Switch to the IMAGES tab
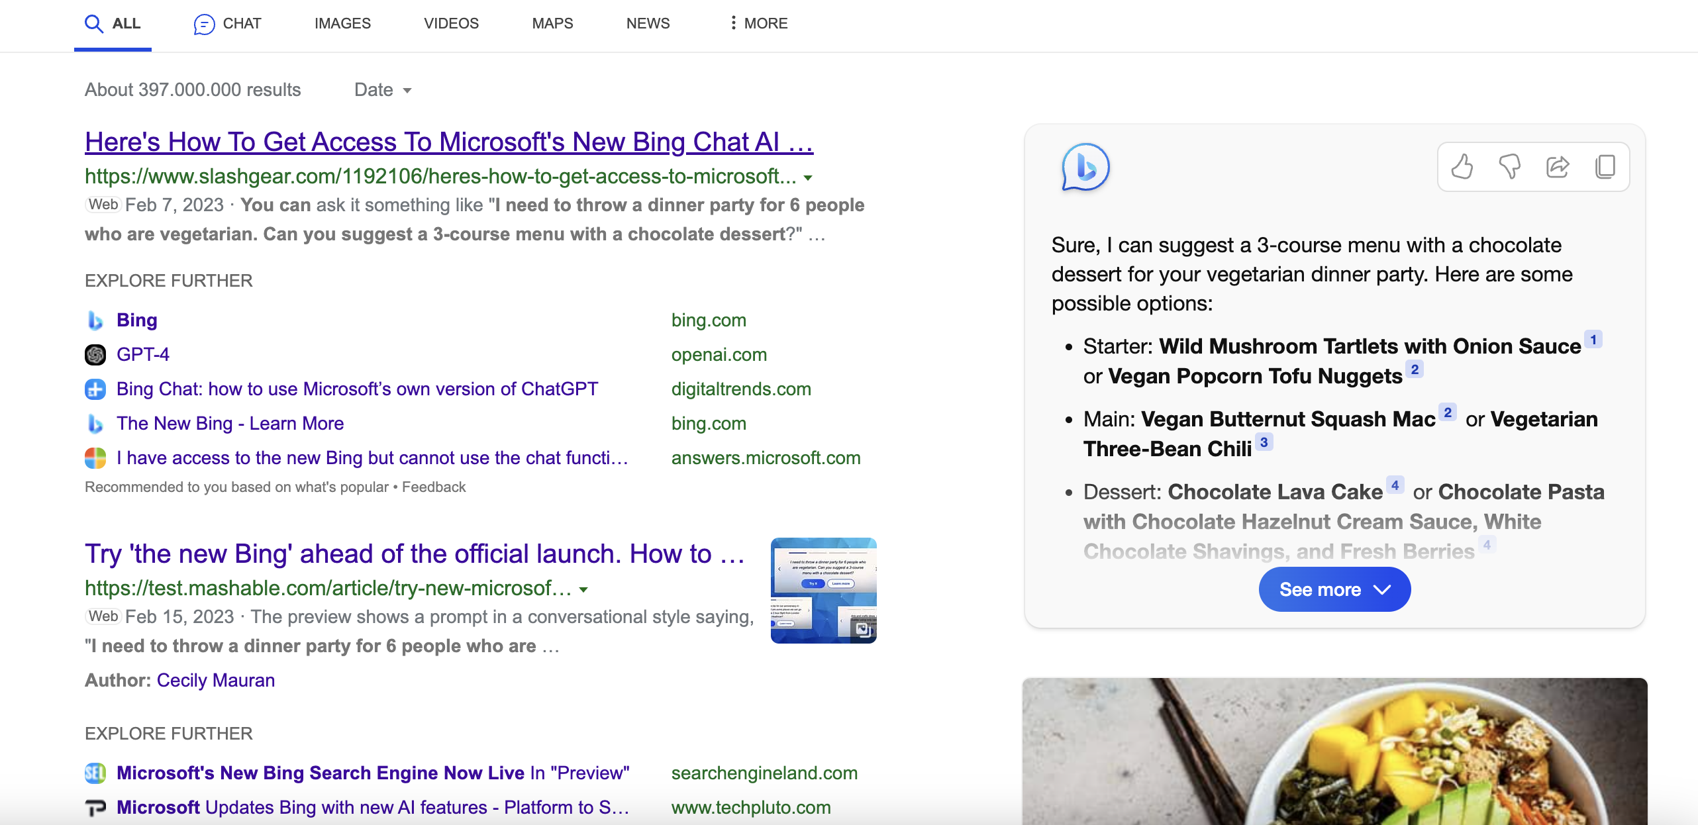 pos(342,24)
